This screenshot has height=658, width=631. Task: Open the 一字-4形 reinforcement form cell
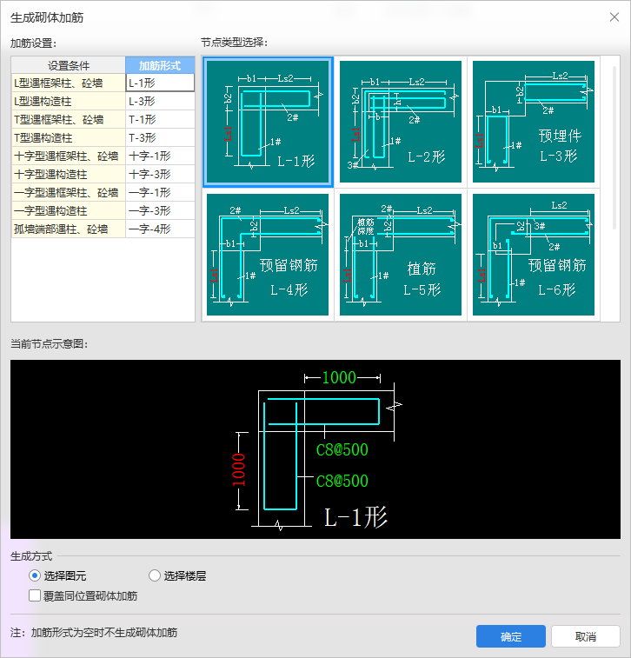(x=160, y=229)
